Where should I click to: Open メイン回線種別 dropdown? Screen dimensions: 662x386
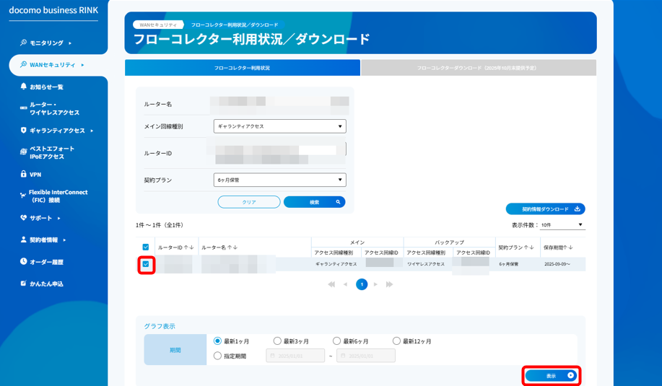[x=280, y=126]
